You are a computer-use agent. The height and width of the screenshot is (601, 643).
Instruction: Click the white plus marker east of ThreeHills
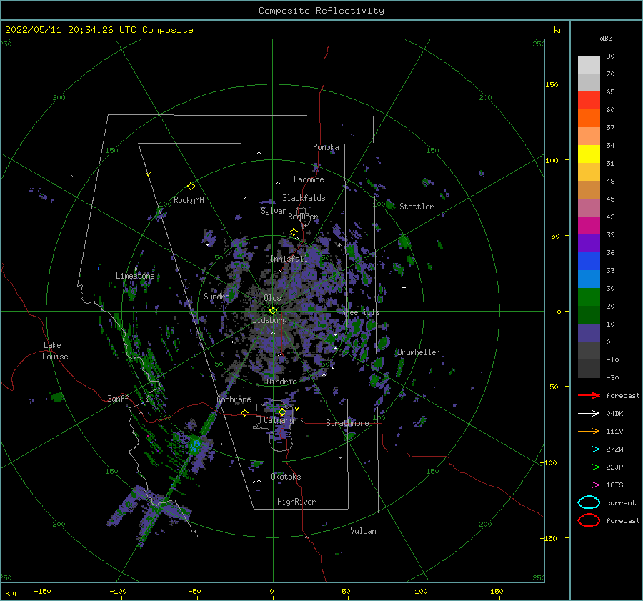click(x=404, y=287)
